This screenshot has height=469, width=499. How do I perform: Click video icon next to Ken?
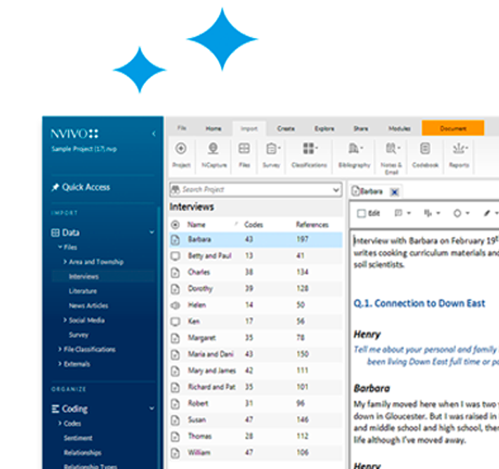[x=176, y=321]
